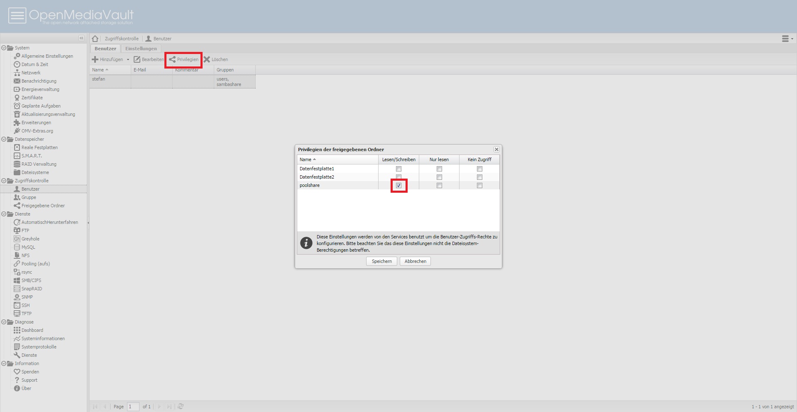The height and width of the screenshot is (412, 797).
Task: Open SSH terminal icon
Action: tap(17, 305)
